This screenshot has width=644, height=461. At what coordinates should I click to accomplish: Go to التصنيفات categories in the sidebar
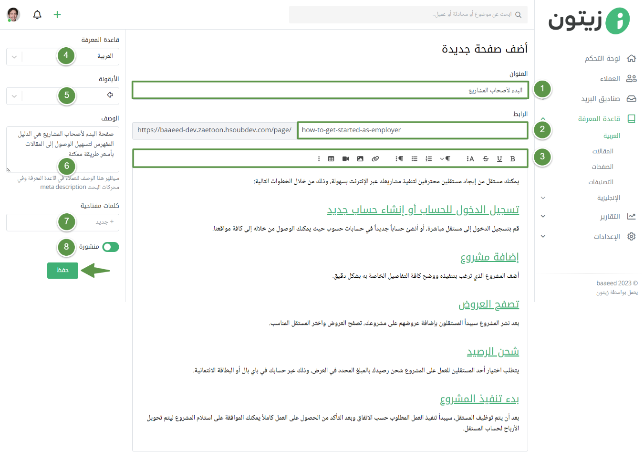pyautogui.click(x=601, y=182)
